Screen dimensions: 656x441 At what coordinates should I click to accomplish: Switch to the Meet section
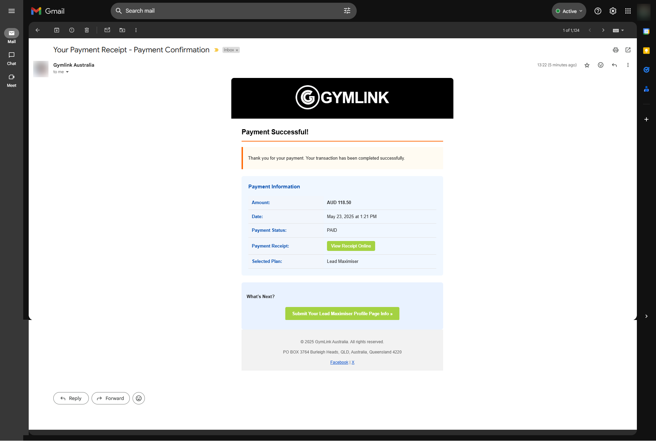pyautogui.click(x=12, y=80)
